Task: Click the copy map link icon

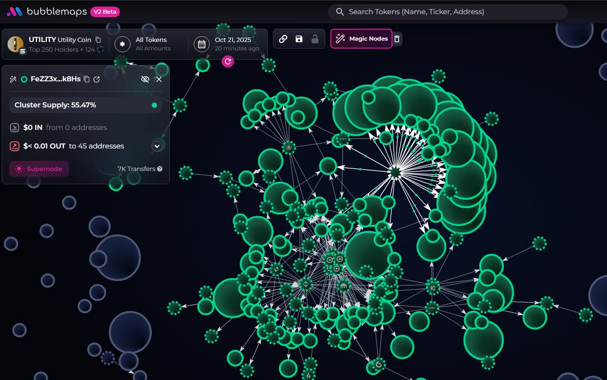Action: click(283, 39)
